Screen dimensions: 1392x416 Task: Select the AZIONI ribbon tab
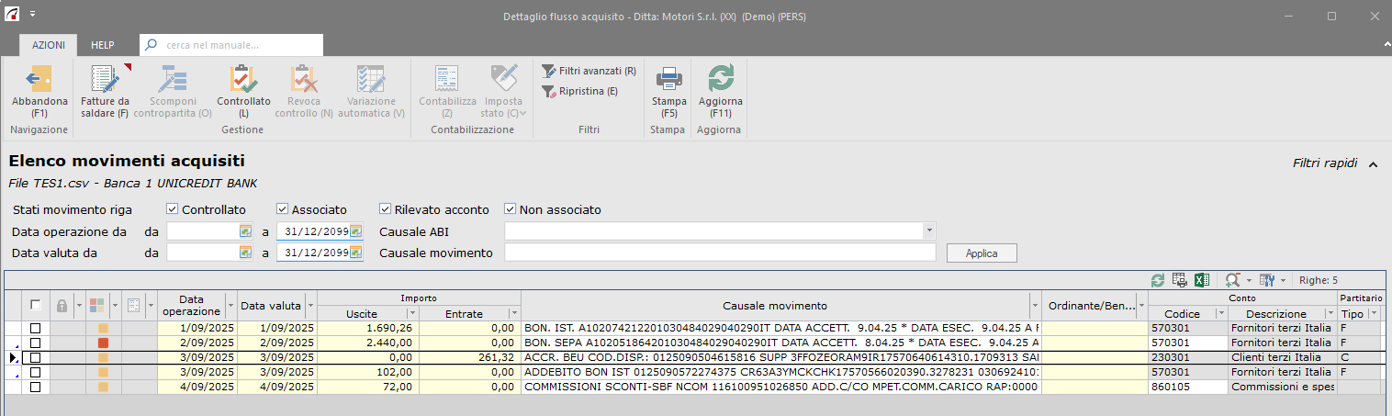(48, 45)
